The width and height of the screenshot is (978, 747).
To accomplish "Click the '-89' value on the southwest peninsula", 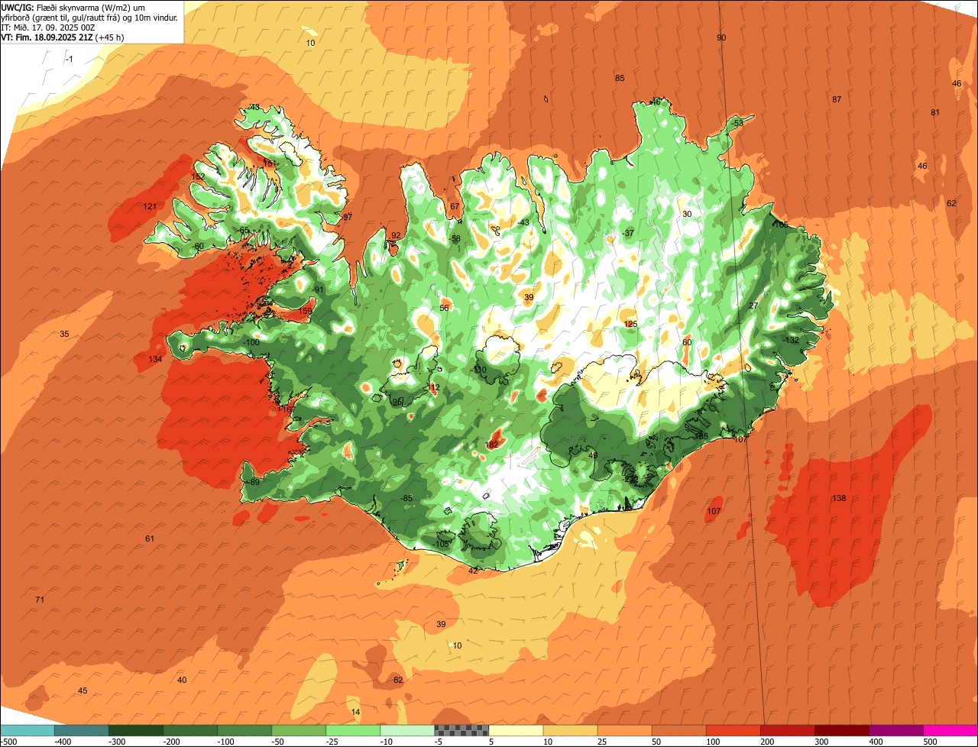I will pyautogui.click(x=253, y=482).
